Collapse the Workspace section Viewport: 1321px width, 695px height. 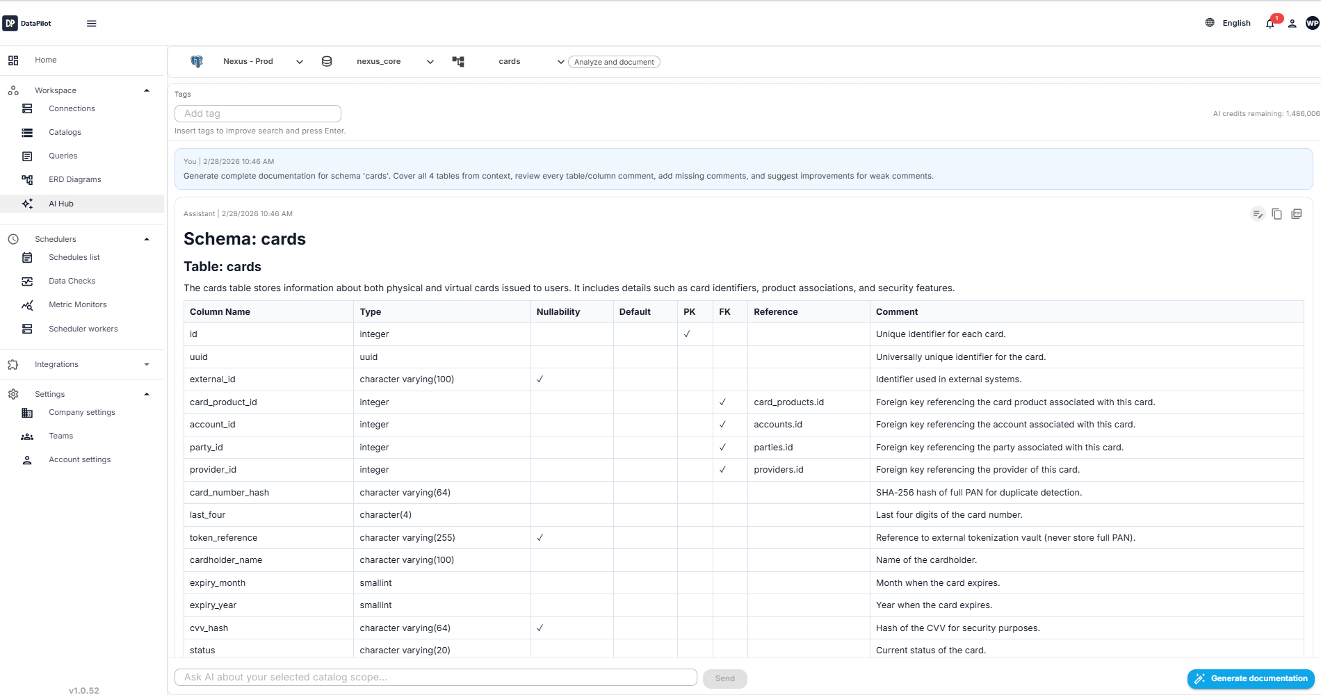coord(147,90)
